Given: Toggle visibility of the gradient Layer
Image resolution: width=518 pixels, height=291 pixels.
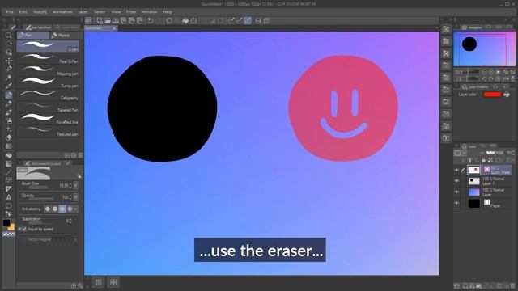Looking at the screenshot, I should (x=456, y=192).
